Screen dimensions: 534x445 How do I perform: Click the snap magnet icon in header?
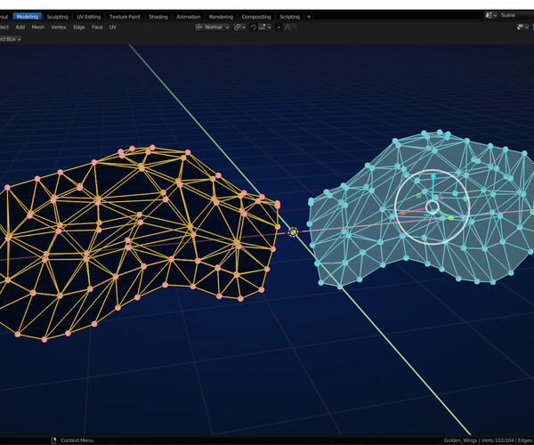254,28
